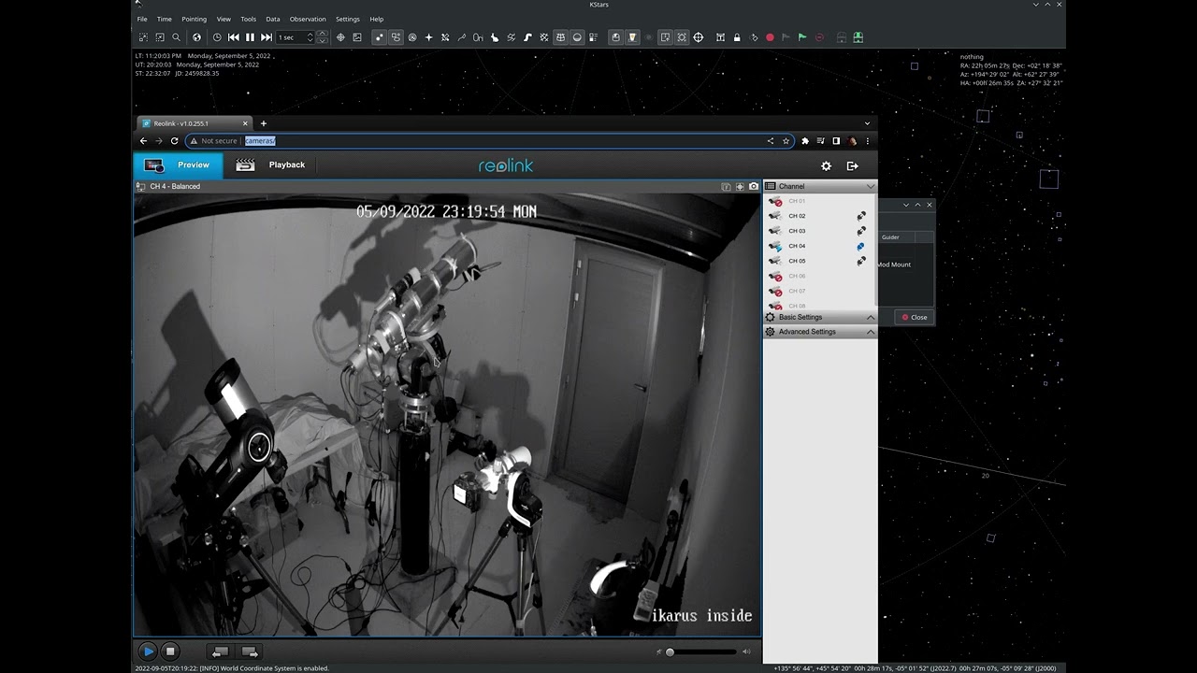Open a new browser tab

[264, 123]
